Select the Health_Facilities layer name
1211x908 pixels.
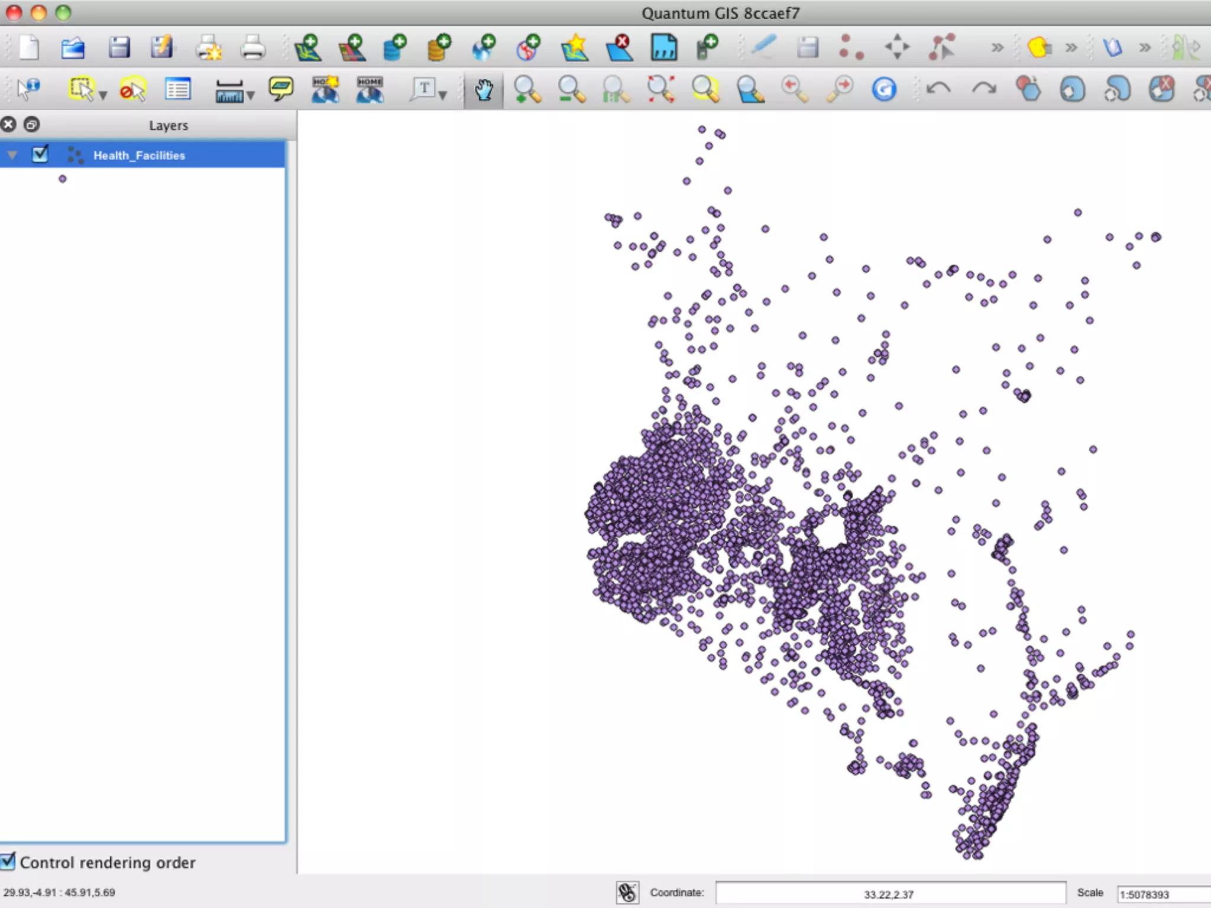[139, 155]
